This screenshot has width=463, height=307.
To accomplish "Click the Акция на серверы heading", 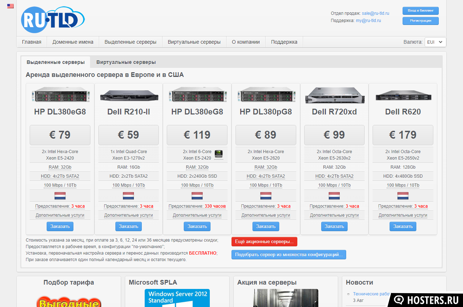I will click(267, 282).
